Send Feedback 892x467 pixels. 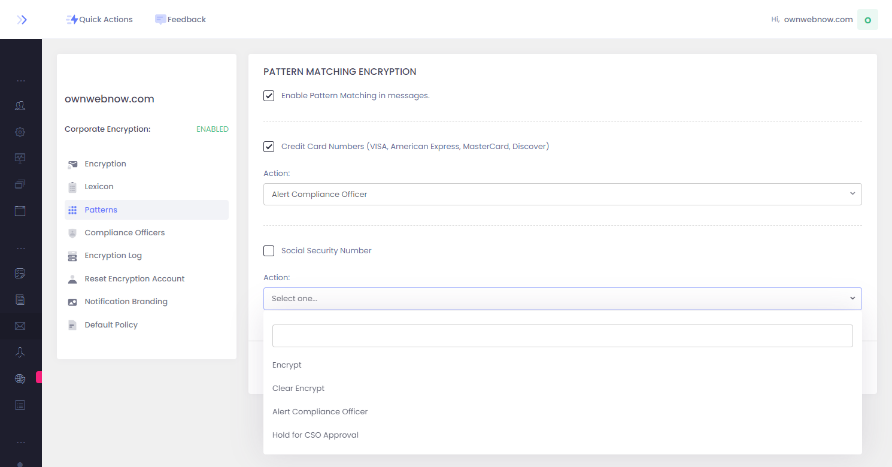[x=181, y=19]
